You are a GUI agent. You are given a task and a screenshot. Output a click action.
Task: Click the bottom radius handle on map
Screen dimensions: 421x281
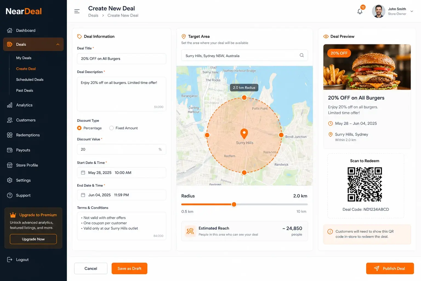point(244,173)
